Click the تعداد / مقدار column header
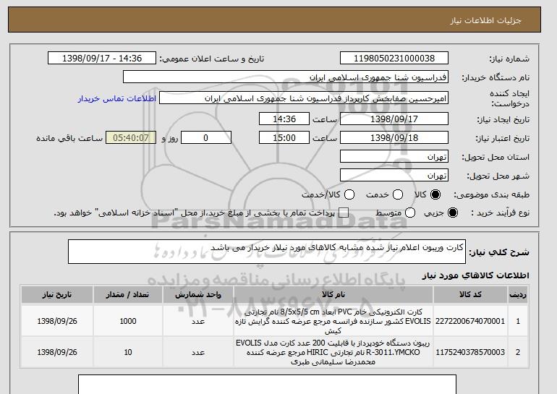The image size is (557, 394). click(x=128, y=295)
